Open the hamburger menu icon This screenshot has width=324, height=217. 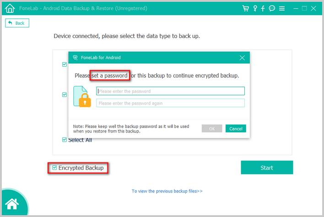(282, 9)
